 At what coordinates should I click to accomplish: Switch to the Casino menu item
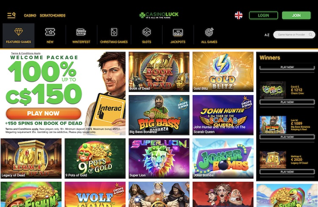(x=30, y=15)
